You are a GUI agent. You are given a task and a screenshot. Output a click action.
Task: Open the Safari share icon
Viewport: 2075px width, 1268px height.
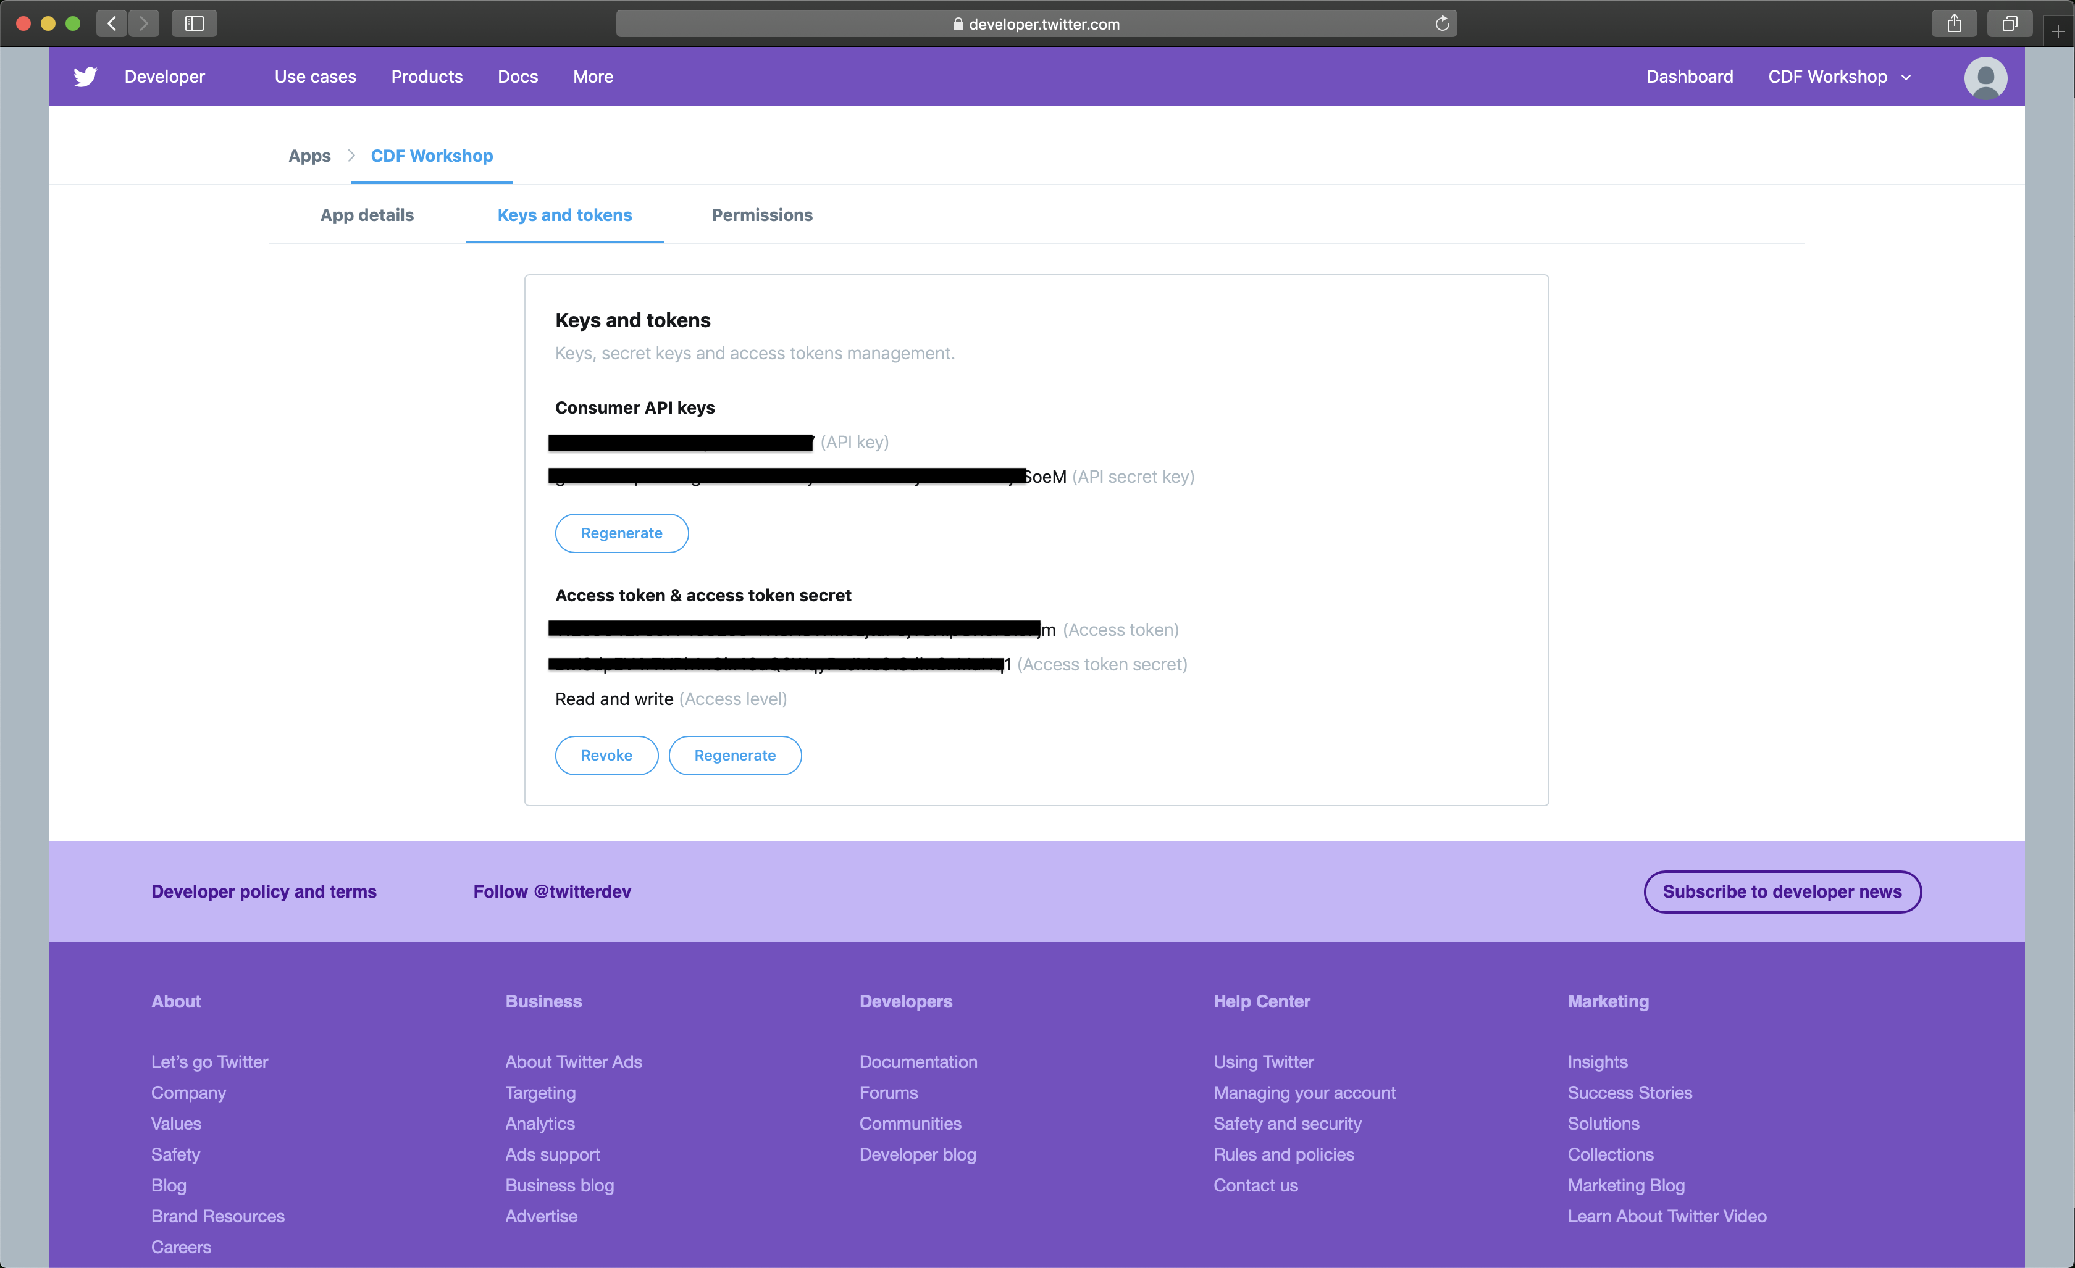pos(1954,23)
